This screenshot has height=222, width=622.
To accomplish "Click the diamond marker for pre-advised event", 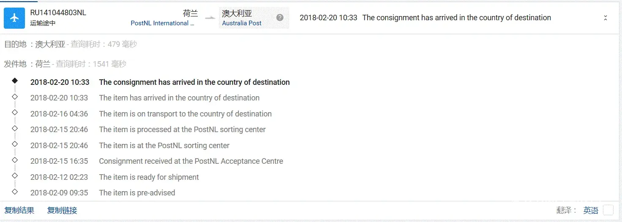I will click(15, 191).
